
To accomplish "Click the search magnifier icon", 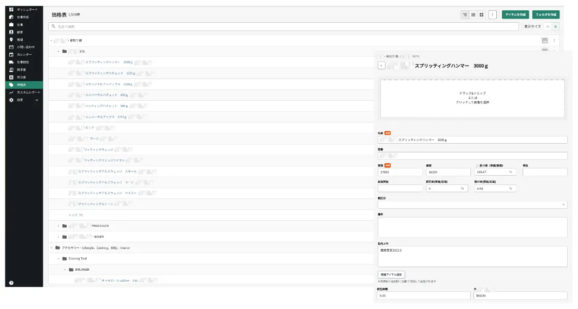I will 53,26.
